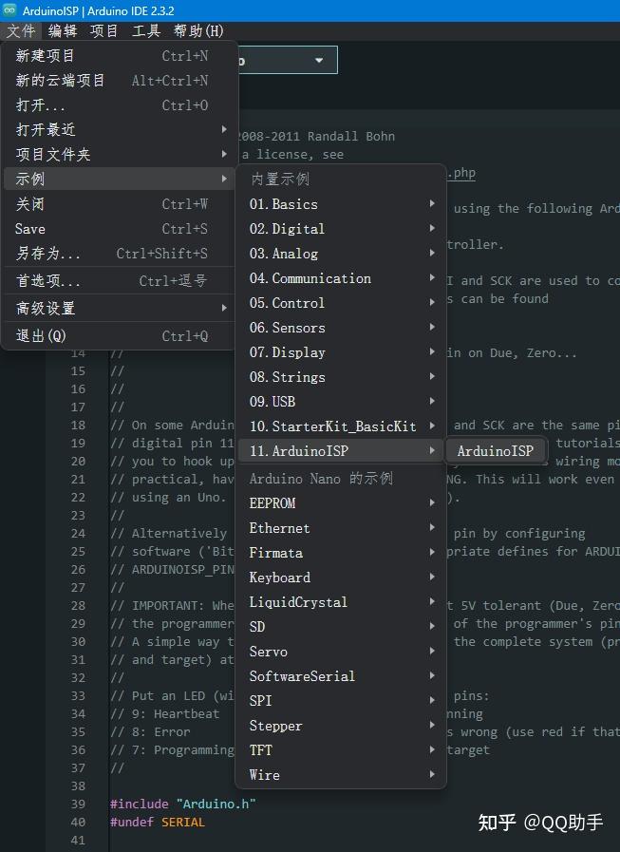Click the '// 9: Heartbeat' comment line
620x852 pixels.
point(165,713)
